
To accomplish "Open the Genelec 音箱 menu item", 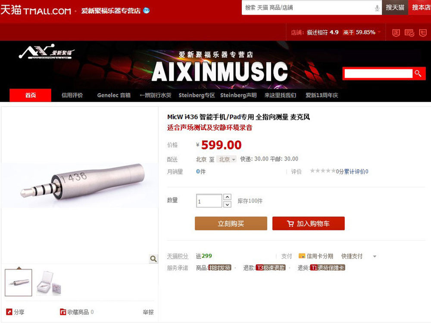I will click(x=114, y=95).
